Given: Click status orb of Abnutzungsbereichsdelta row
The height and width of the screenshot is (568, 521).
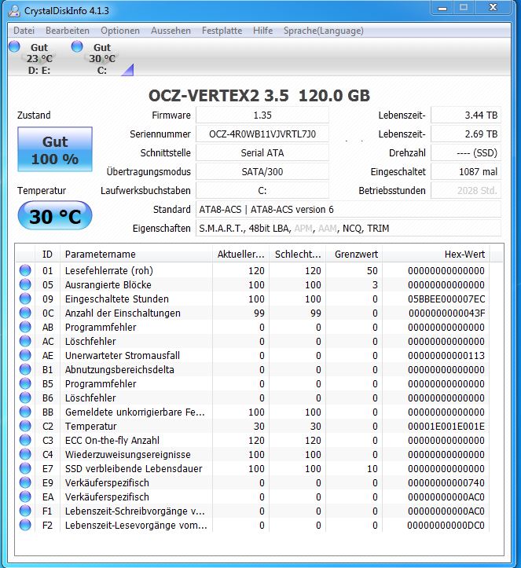Looking at the screenshot, I should point(25,369).
